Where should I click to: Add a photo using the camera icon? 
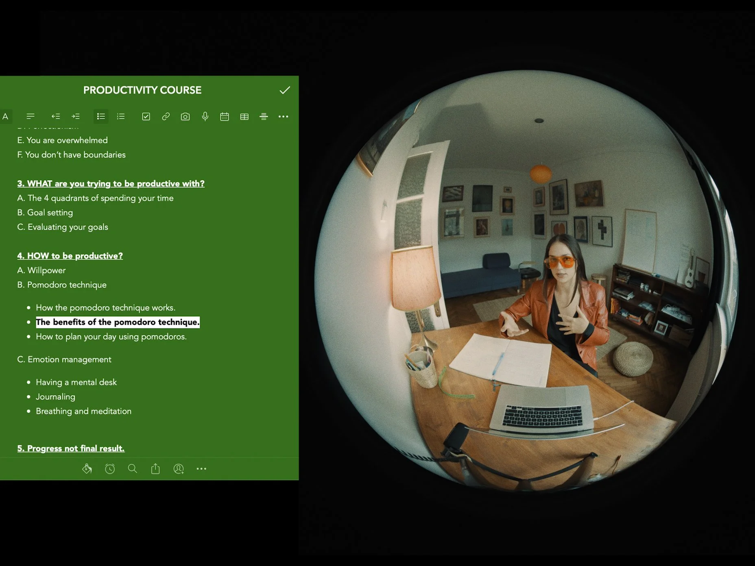pos(185,117)
